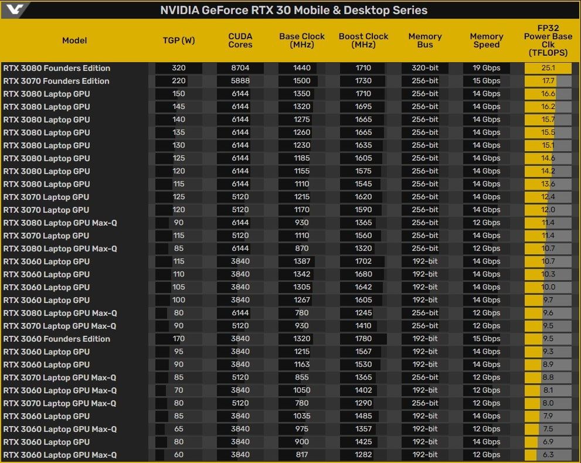Click the 1545 boost clock cell
The height and width of the screenshot is (463, 581).
(363, 184)
